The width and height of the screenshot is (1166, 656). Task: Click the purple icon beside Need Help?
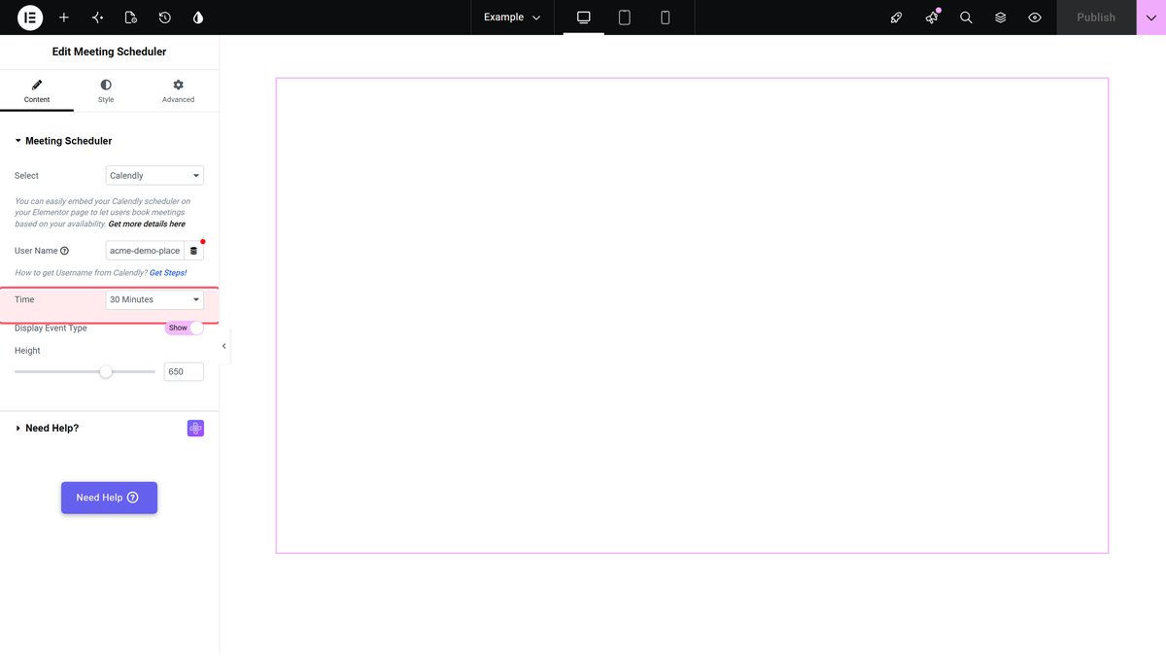pos(195,429)
